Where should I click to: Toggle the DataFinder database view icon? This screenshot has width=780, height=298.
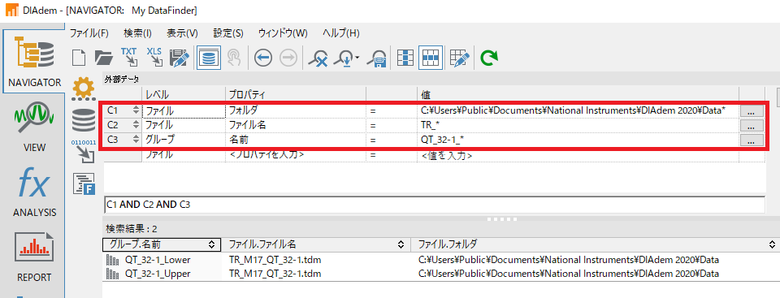(209, 58)
